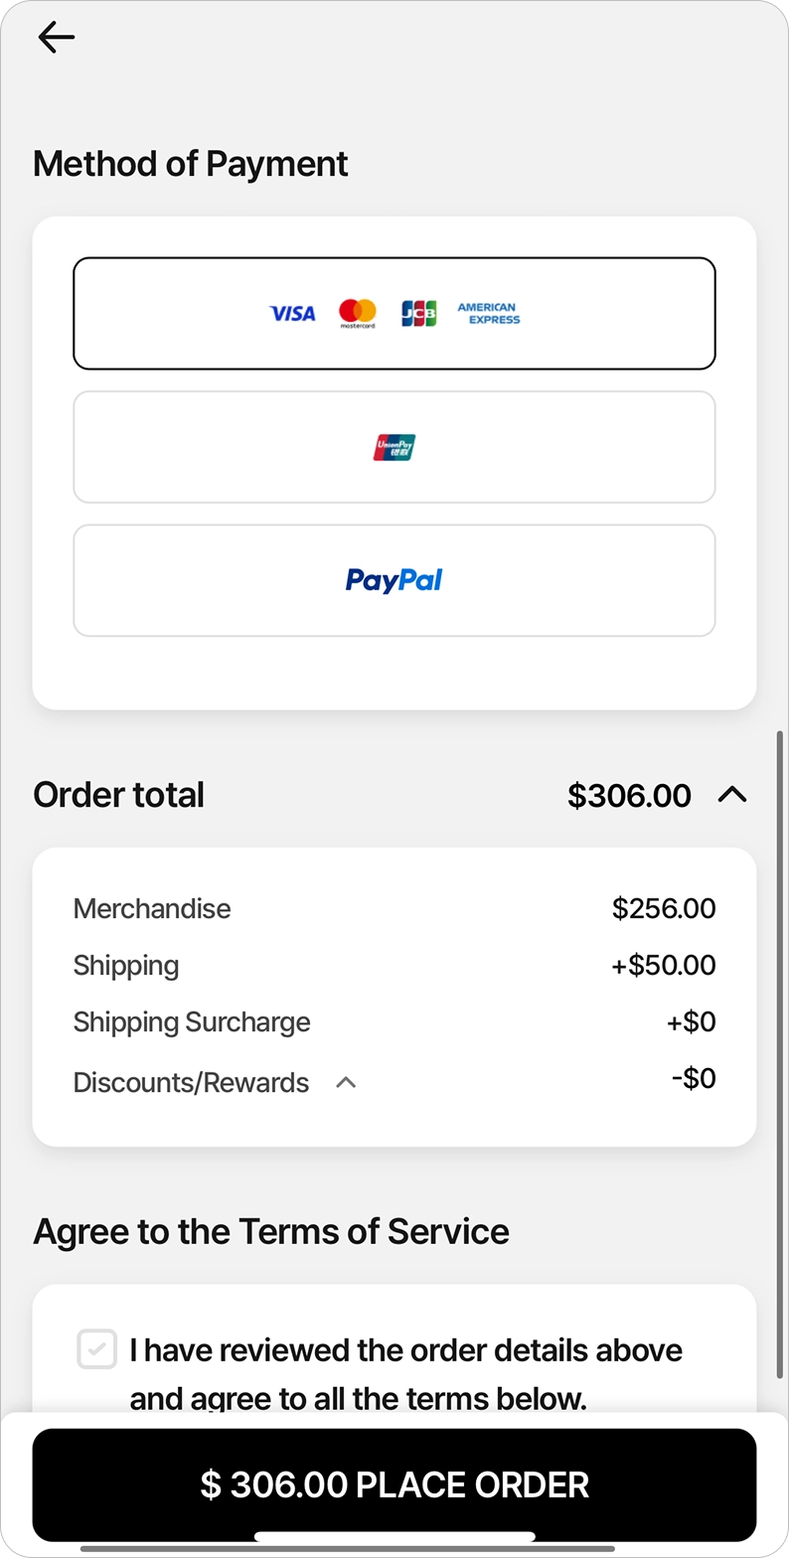Tap the back arrow icon
This screenshot has width=789, height=1558.
point(56,38)
